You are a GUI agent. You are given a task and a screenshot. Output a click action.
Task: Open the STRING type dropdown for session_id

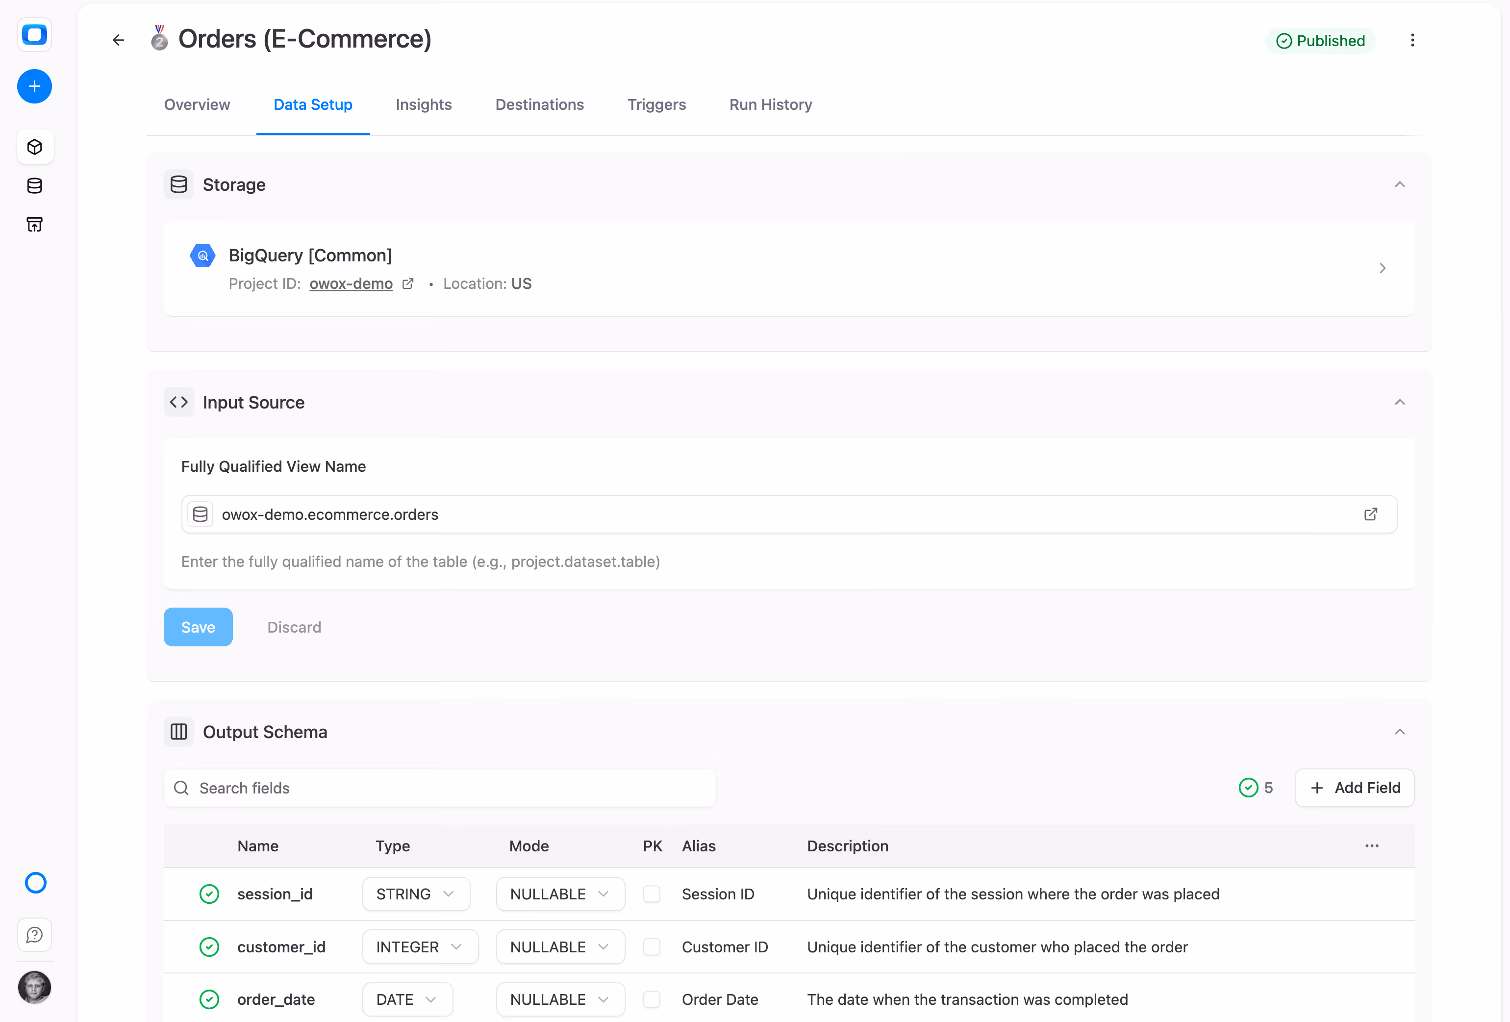click(416, 894)
